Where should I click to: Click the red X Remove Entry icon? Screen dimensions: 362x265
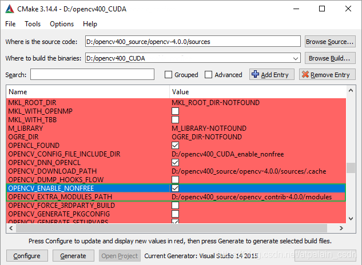point(305,74)
